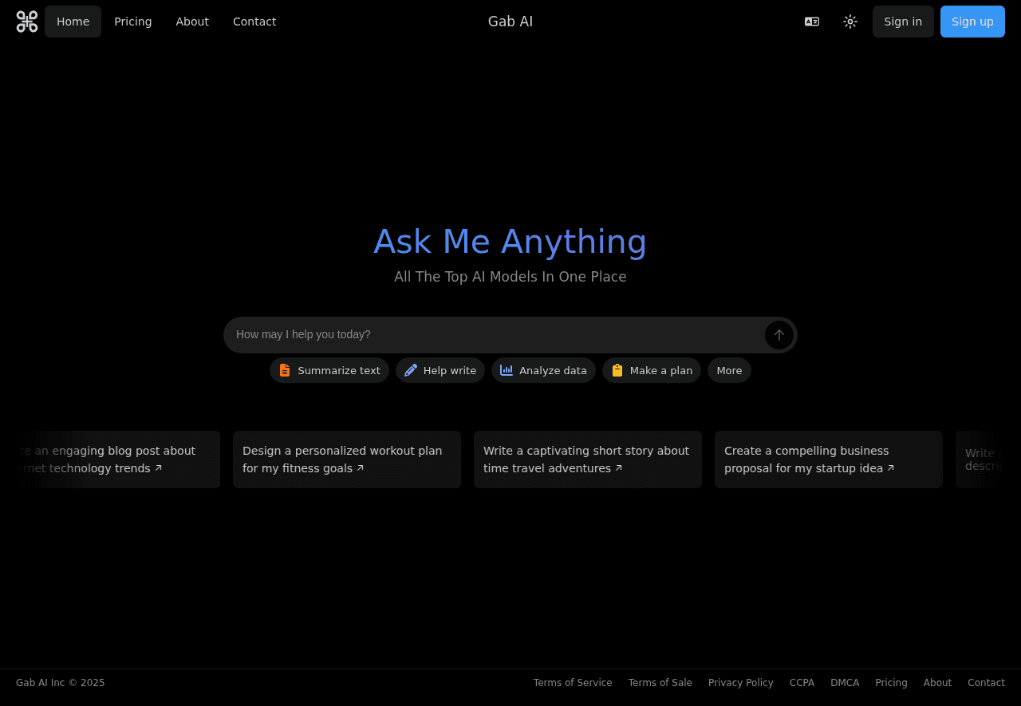Click the Sign in button

coord(903,22)
